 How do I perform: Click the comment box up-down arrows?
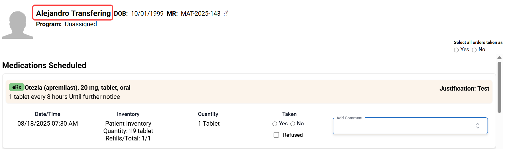(478, 126)
